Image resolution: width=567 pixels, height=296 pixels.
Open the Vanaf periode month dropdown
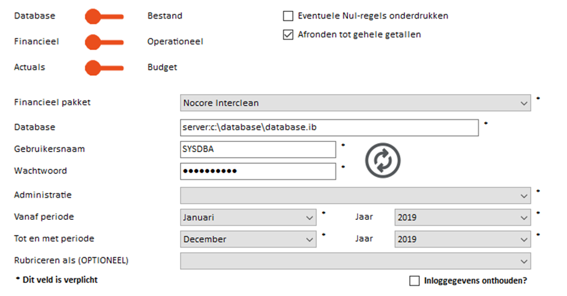pos(248,218)
